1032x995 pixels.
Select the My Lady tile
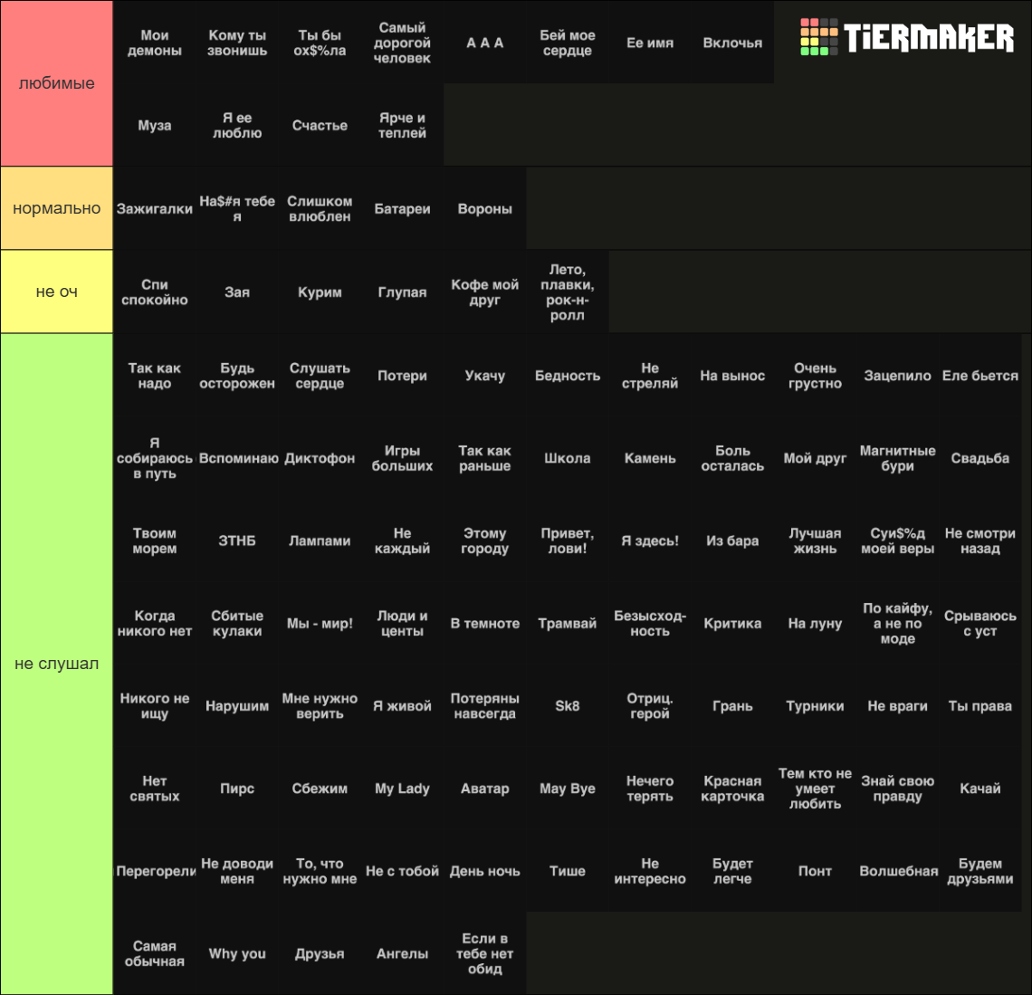(402, 789)
